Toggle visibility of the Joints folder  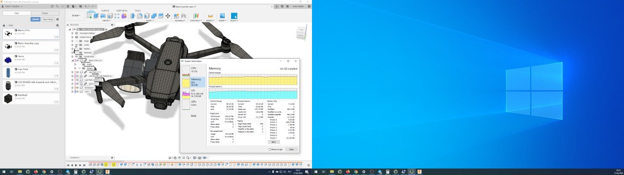77,45
